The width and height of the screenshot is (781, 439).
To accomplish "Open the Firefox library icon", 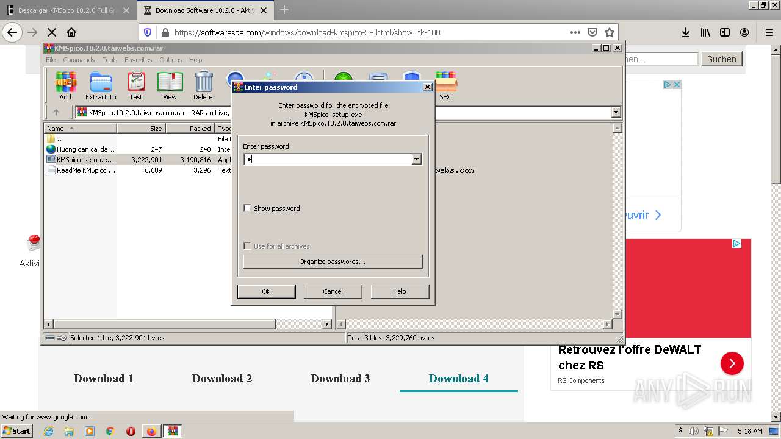I will tap(705, 32).
